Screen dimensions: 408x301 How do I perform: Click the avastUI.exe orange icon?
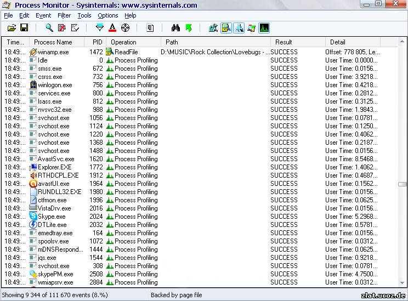click(33, 184)
